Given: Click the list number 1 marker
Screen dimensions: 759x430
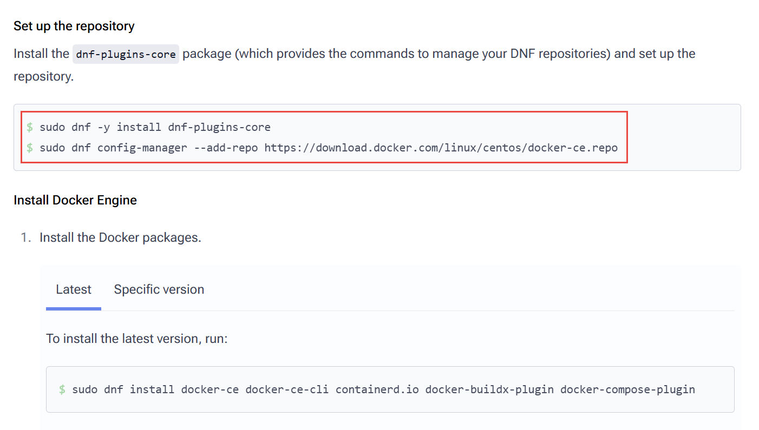Looking at the screenshot, I should pos(25,237).
